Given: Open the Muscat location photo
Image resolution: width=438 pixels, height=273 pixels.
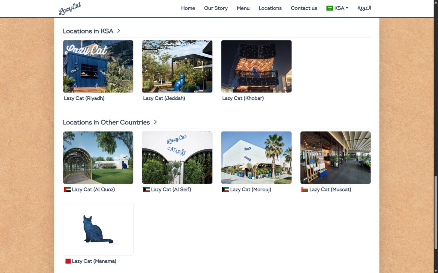Looking at the screenshot, I should click(335, 158).
